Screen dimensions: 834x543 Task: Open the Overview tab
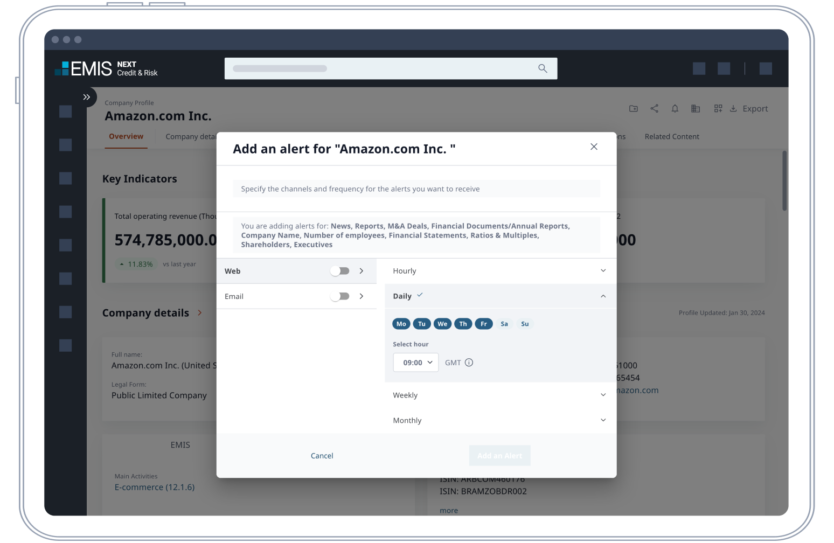point(126,137)
